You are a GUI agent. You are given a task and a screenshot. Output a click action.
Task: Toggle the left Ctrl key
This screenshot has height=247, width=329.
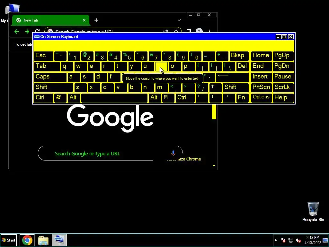click(43, 98)
